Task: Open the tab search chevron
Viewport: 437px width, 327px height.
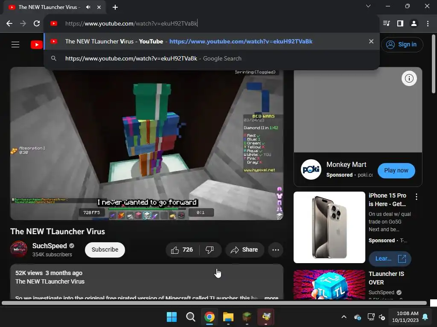Action: (x=368, y=6)
